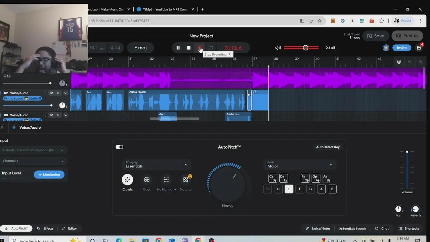Select the Duet AutoPitch effect
This screenshot has height=242, width=430.
coord(147,179)
